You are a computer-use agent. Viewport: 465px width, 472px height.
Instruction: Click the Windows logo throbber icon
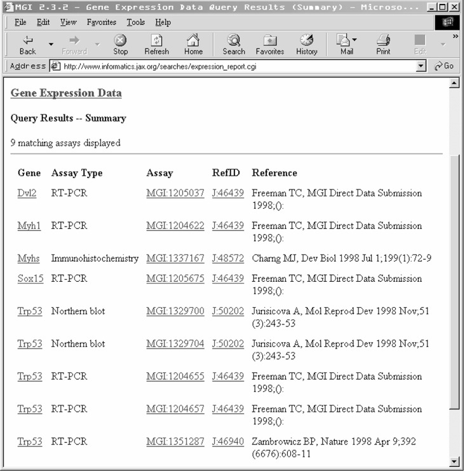tap(447, 22)
